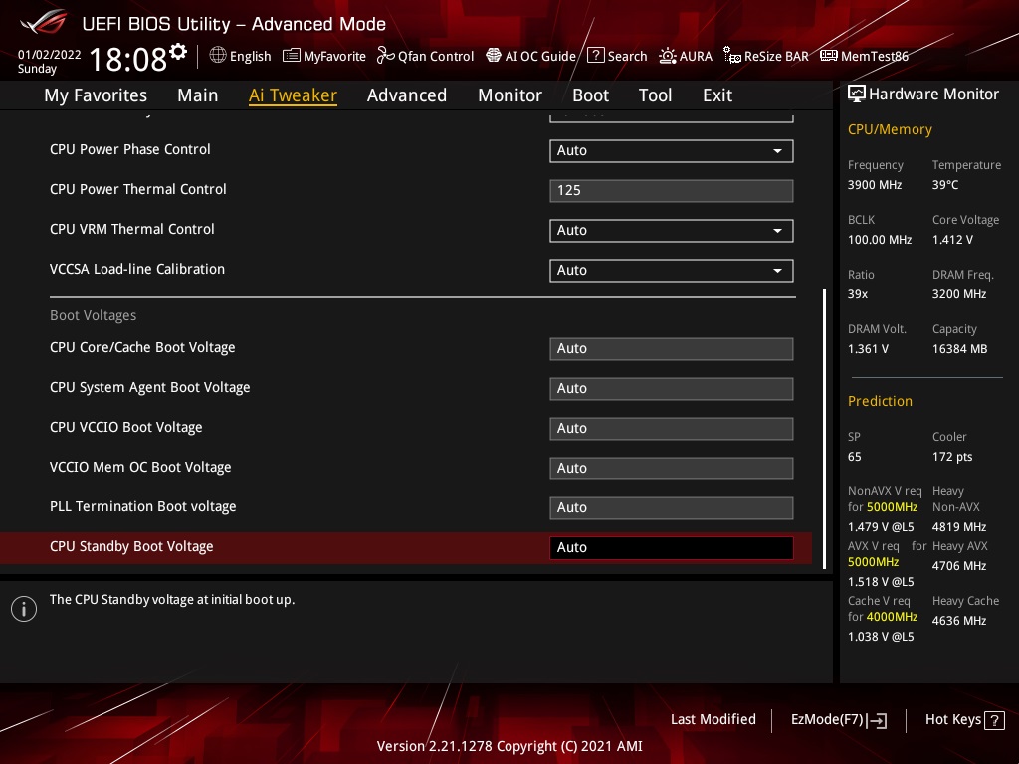Screen dimensions: 1019x764
Task: Select the CPU Power Thermal Control field
Action: pyautogui.click(x=671, y=190)
